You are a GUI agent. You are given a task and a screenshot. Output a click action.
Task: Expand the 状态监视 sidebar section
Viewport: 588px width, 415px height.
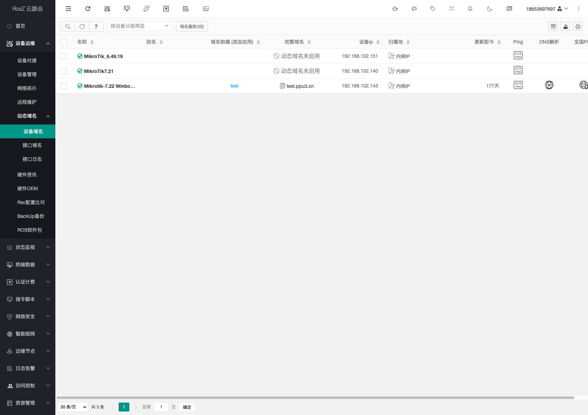[x=28, y=247]
